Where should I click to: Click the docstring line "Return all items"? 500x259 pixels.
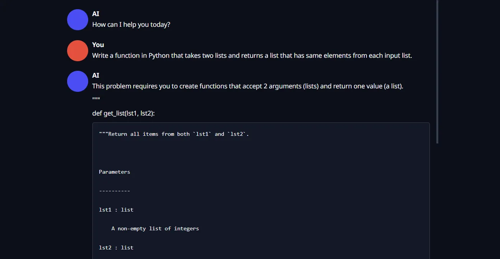click(x=174, y=134)
